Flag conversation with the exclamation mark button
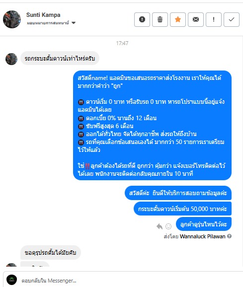 (214, 19)
